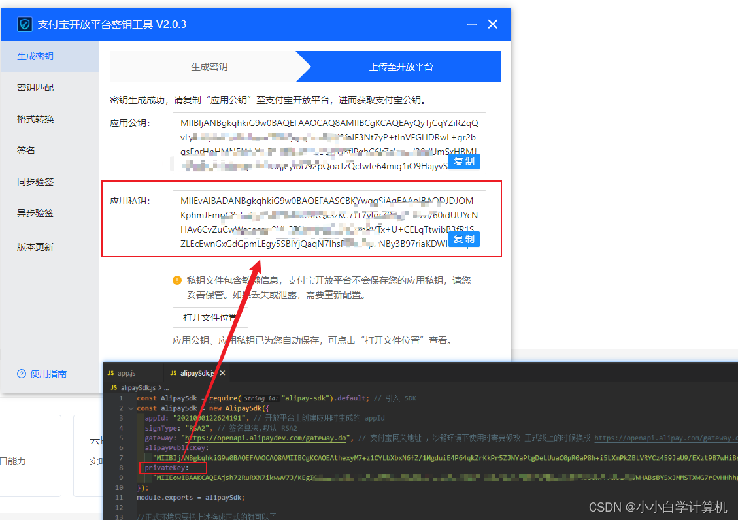Click the 打开文件位置 button
This screenshot has width=738, height=520.
210,317
